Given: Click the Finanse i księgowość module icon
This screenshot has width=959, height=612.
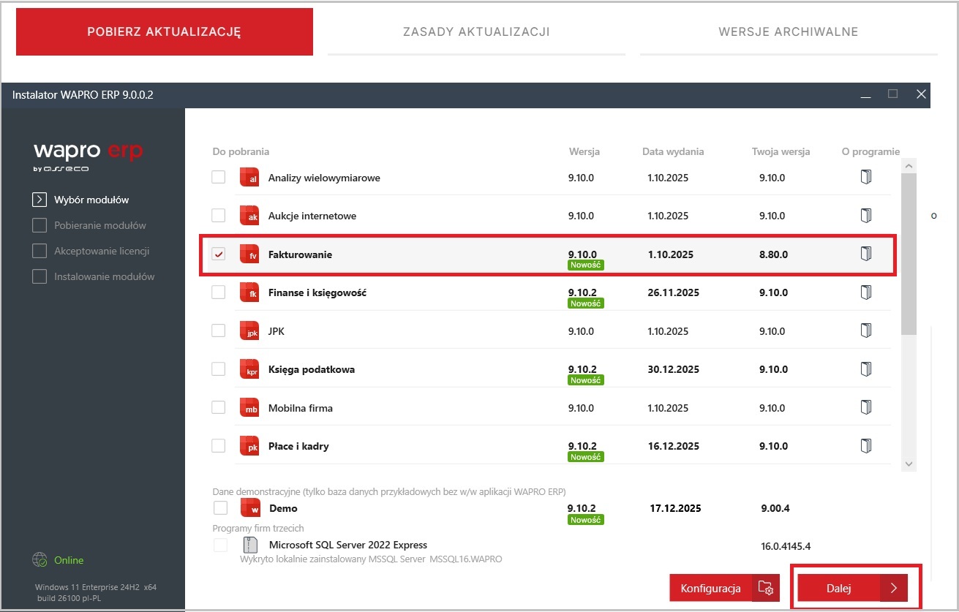Looking at the screenshot, I should (249, 292).
